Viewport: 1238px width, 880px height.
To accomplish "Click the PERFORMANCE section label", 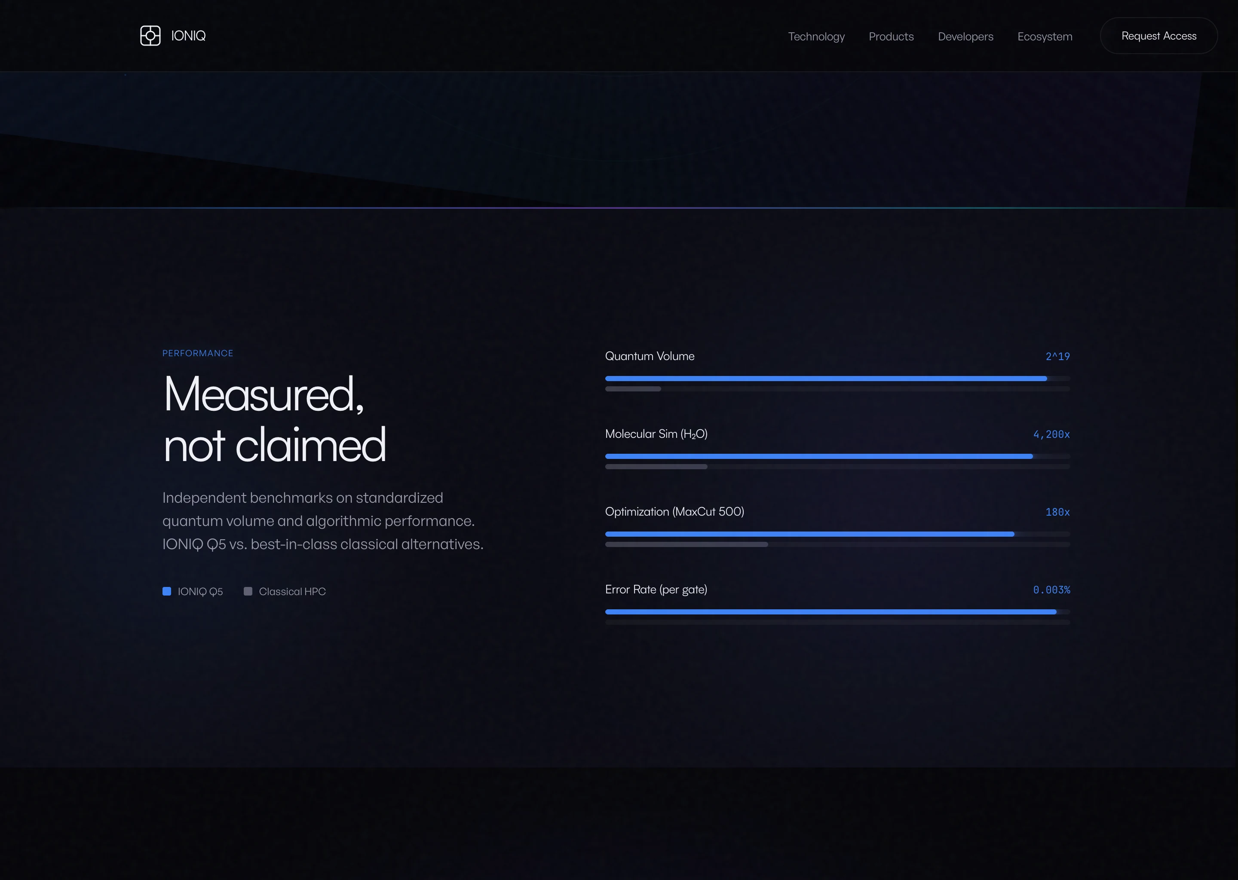I will pyautogui.click(x=198, y=353).
